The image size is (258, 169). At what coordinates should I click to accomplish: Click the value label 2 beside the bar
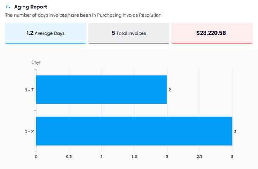click(170, 90)
